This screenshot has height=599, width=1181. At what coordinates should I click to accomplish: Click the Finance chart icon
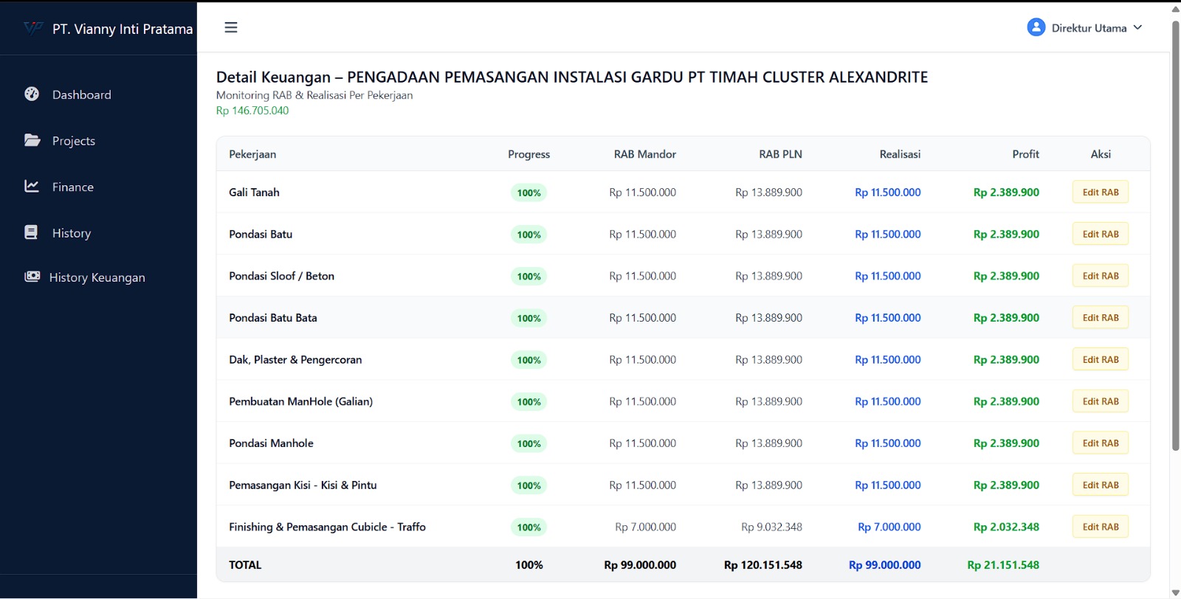(32, 187)
